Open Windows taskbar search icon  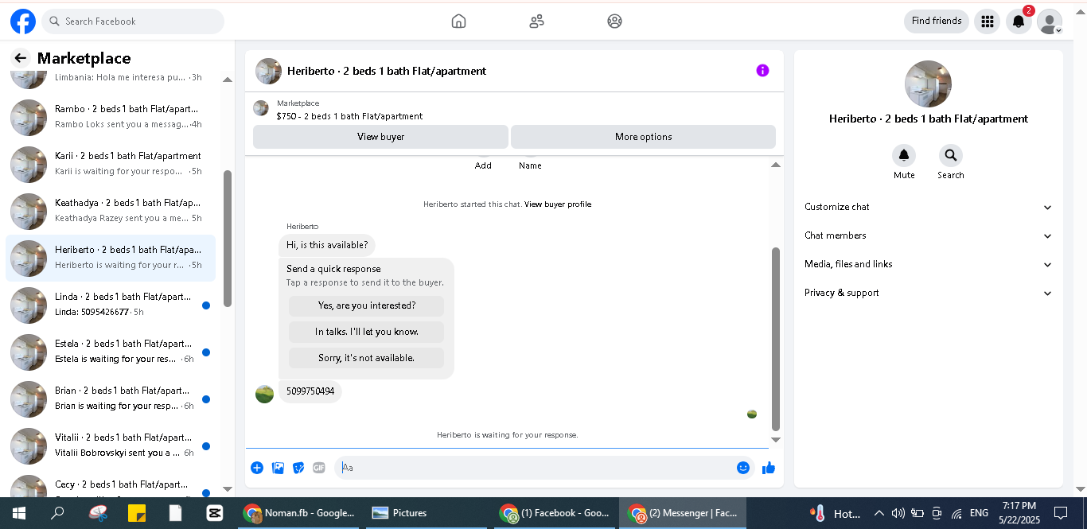[x=57, y=513]
